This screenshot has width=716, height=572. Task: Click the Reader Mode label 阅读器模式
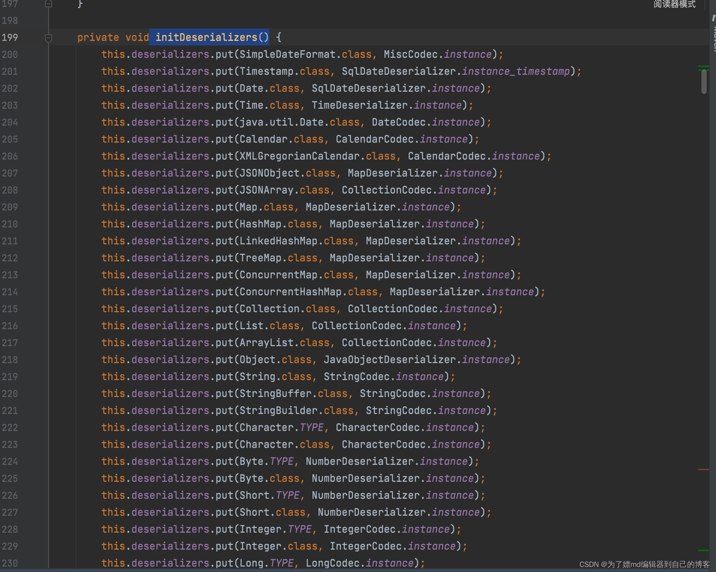[675, 4]
